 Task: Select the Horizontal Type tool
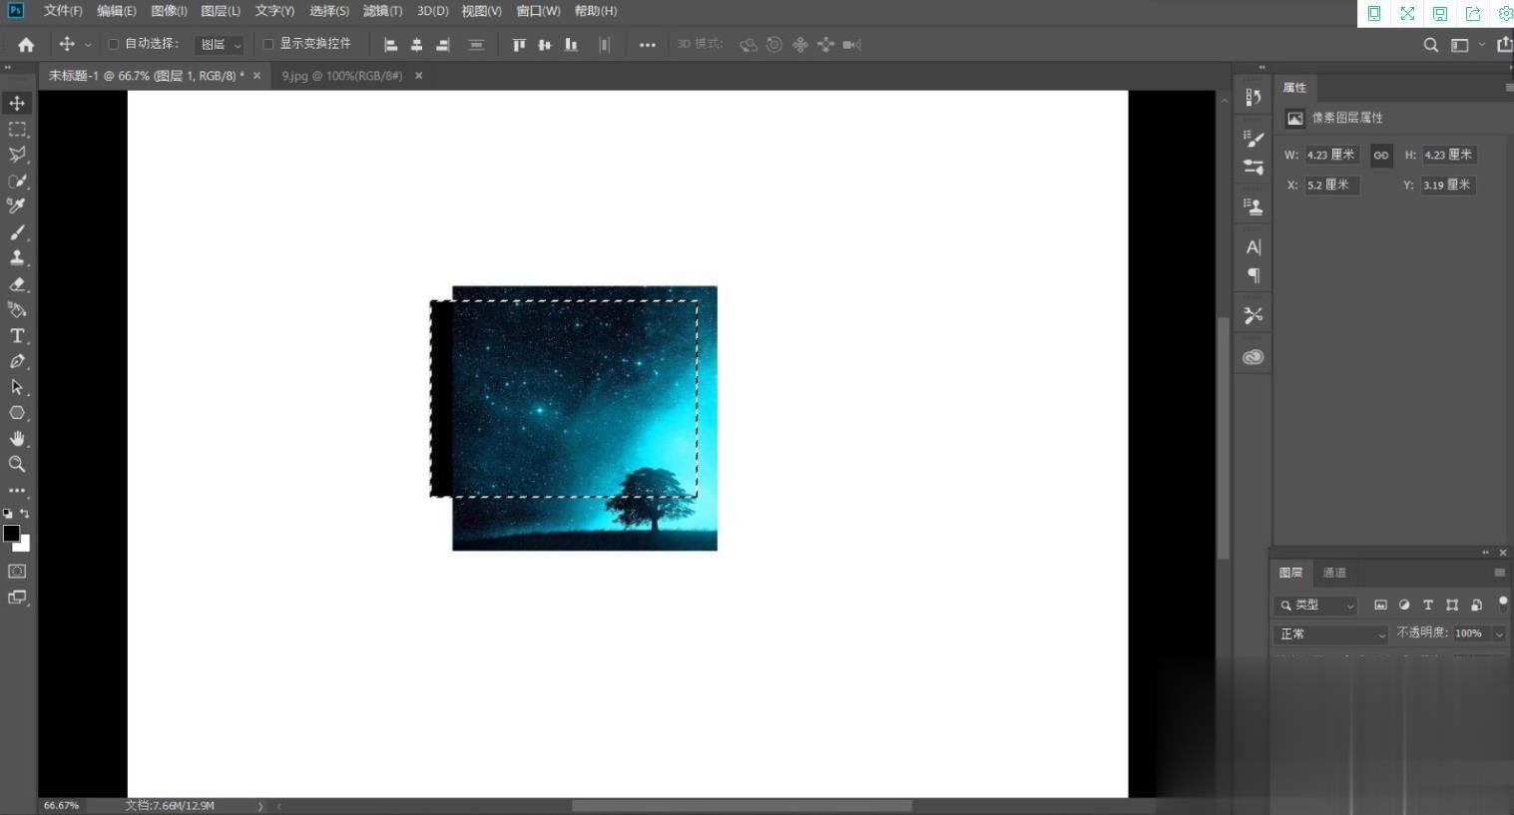coord(17,336)
